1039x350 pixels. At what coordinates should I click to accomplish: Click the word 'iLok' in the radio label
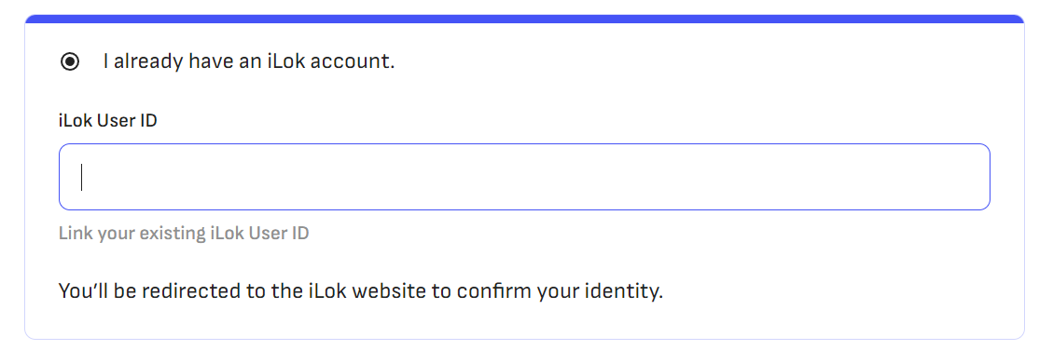tap(286, 61)
